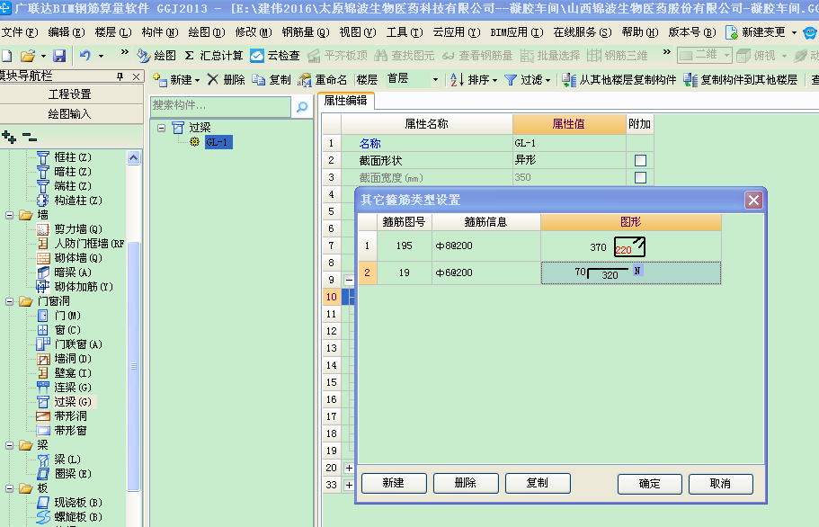Click 从其他楼层复制构件
The image size is (819, 527).
click(619, 79)
